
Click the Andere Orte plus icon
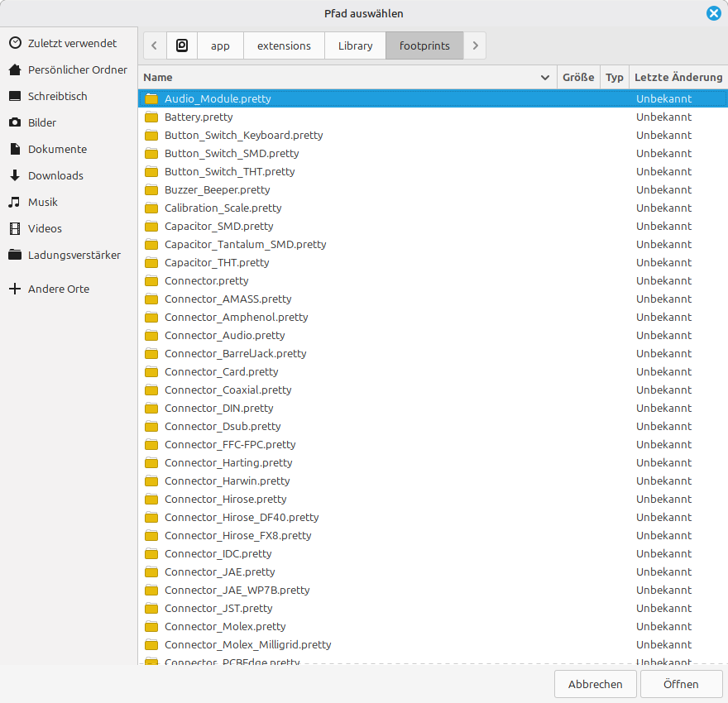click(x=16, y=289)
